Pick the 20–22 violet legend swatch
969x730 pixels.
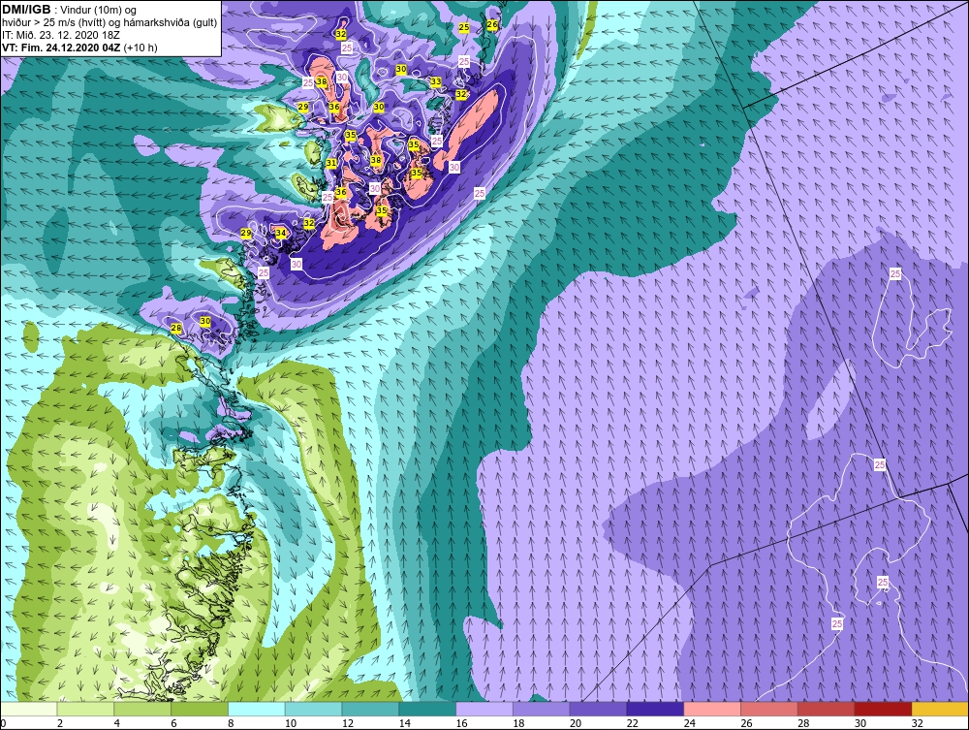[x=598, y=709]
